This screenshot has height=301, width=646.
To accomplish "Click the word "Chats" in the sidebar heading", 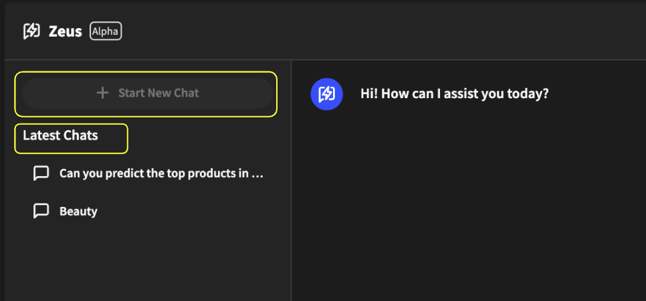I will (x=80, y=135).
